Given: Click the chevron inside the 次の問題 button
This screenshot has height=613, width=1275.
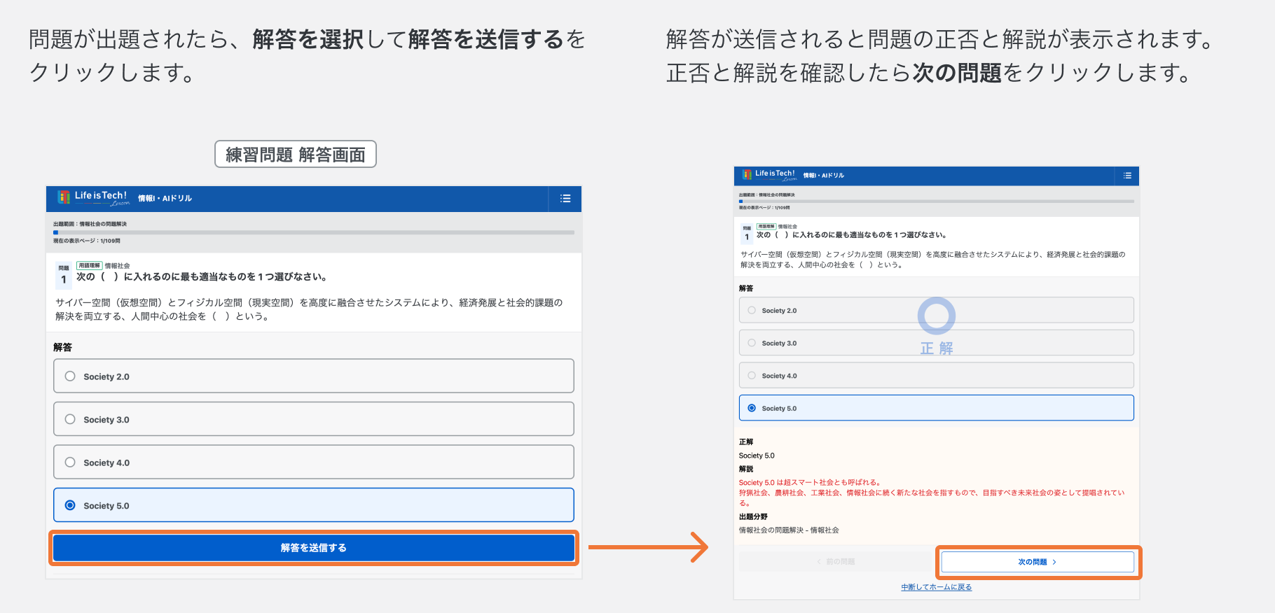Looking at the screenshot, I should coord(1054,562).
